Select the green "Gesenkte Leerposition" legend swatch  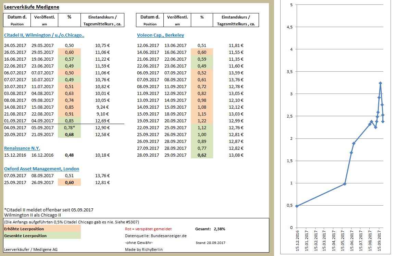point(42,235)
